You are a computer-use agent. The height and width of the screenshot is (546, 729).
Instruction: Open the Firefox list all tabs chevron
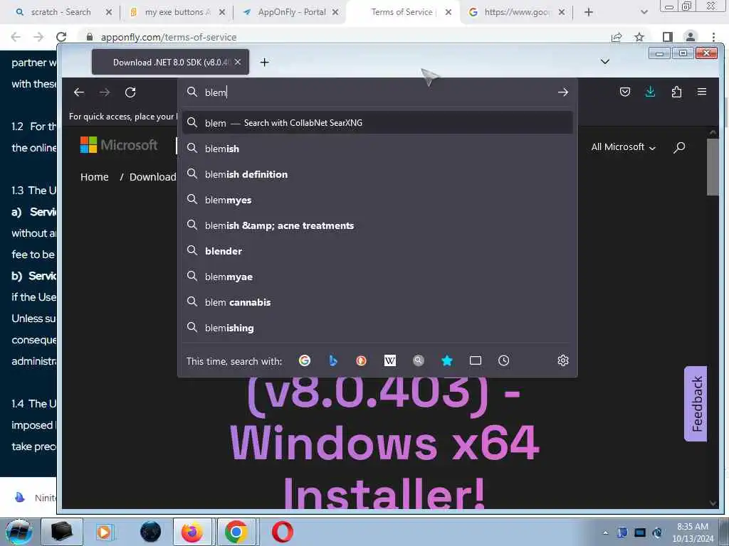605,62
